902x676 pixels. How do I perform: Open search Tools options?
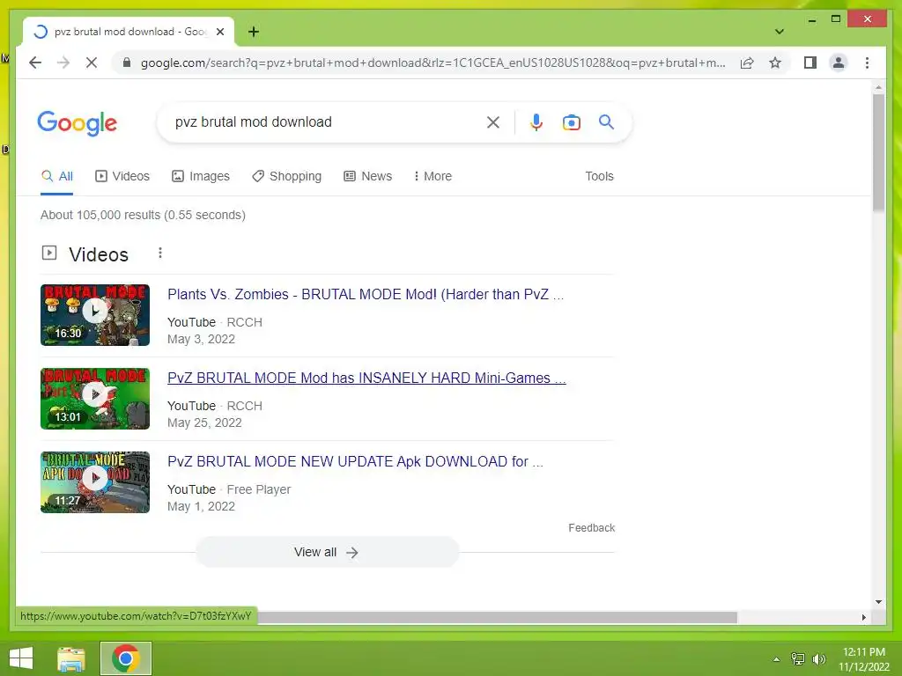pyautogui.click(x=599, y=176)
